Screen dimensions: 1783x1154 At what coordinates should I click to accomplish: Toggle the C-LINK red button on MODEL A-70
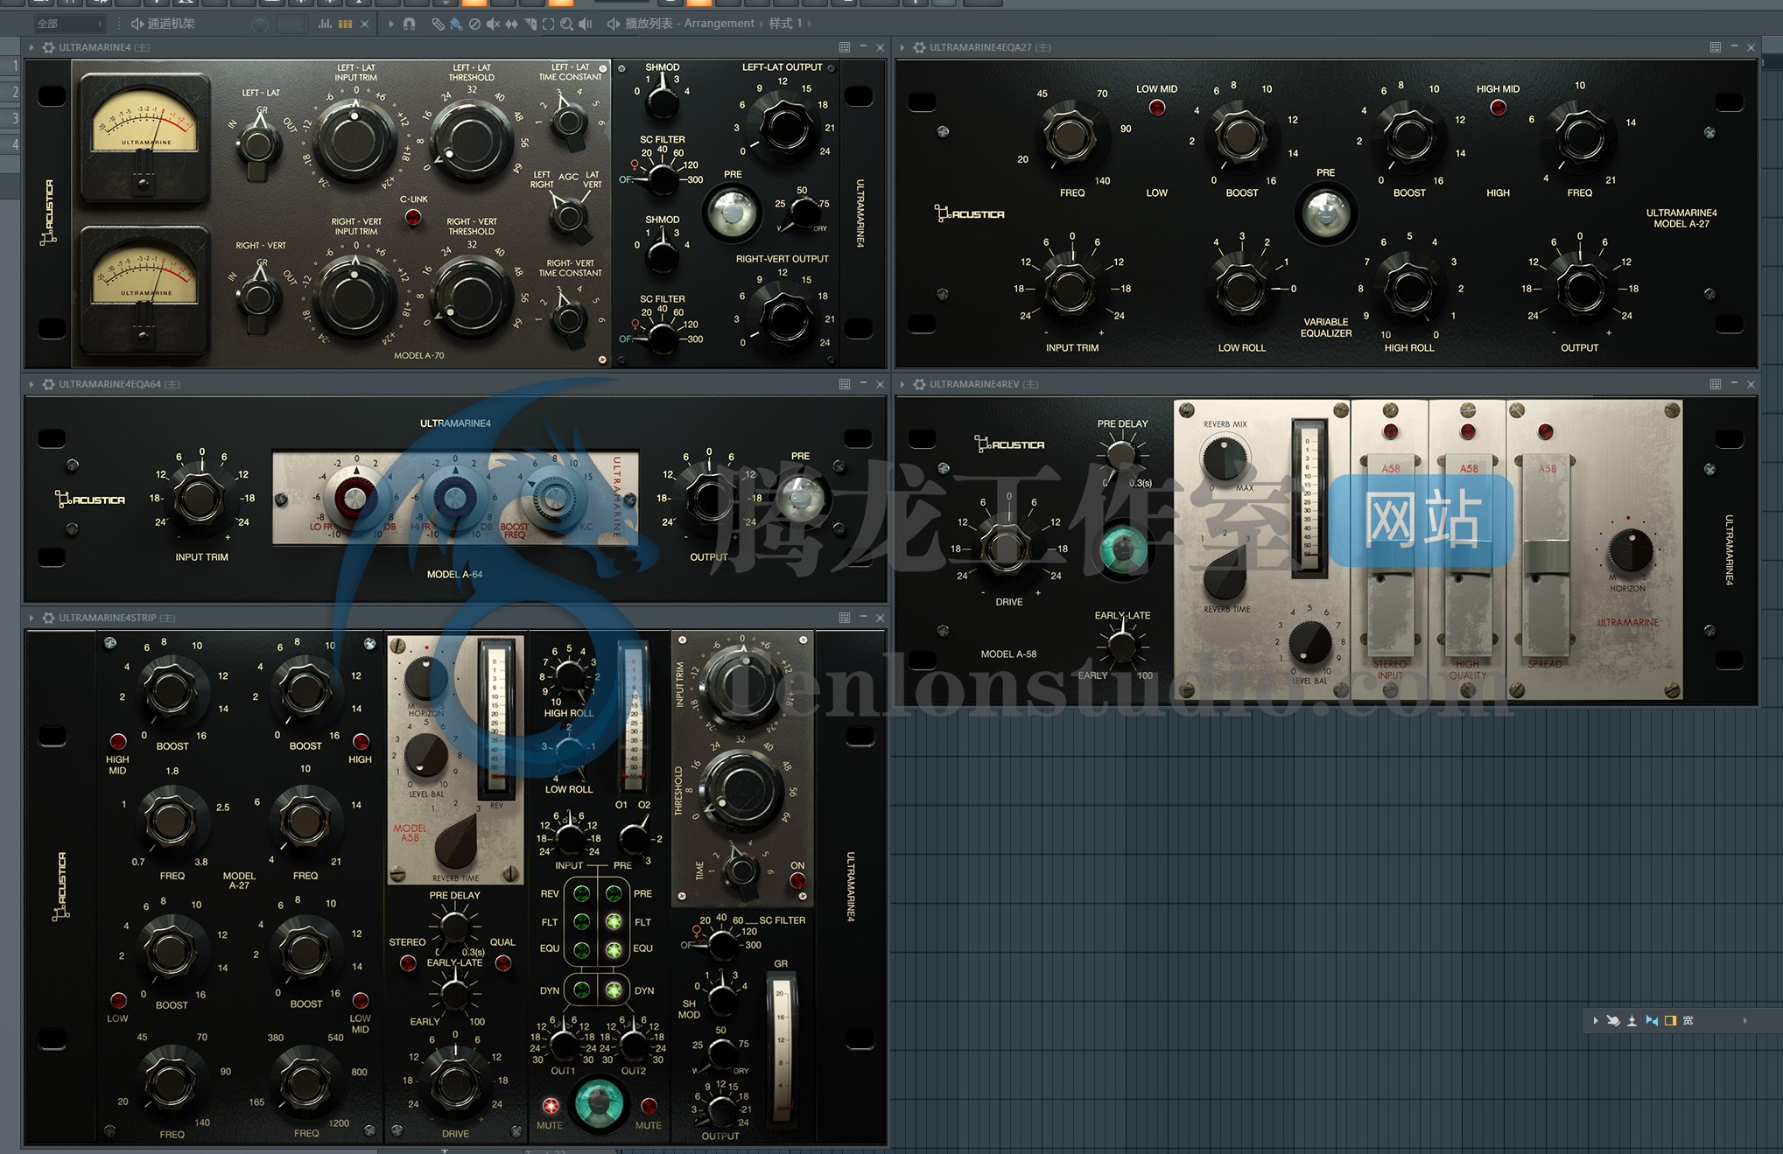pos(413,218)
